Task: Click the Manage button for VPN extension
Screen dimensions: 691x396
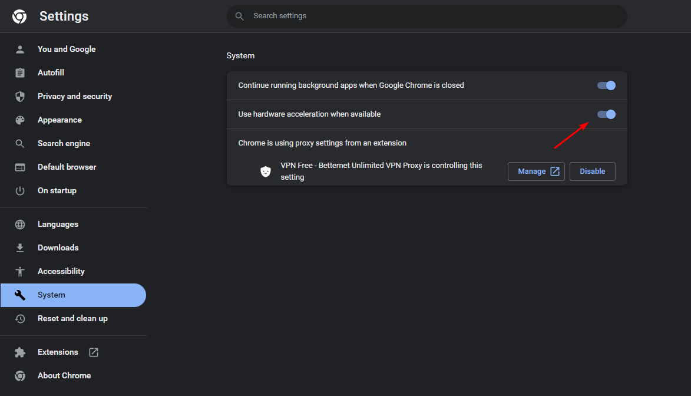Action: [536, 171]
